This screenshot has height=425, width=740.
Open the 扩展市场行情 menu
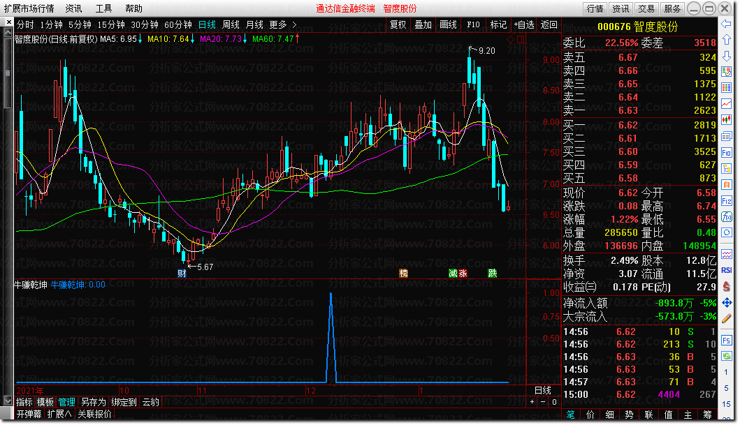[29, 8]
